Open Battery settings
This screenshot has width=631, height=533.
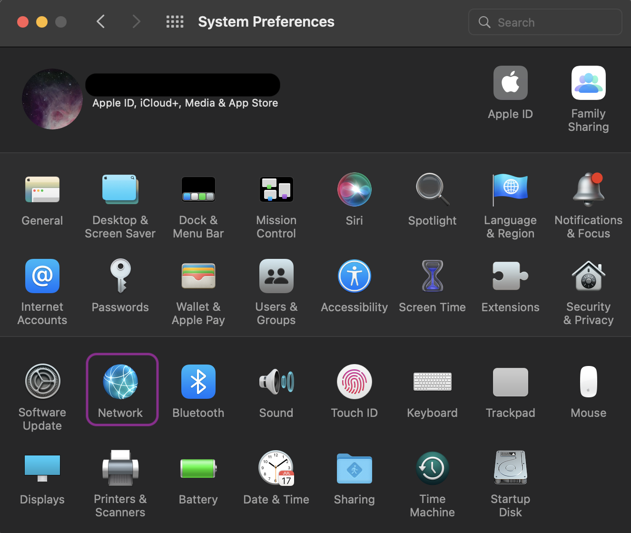pos(198,468)
